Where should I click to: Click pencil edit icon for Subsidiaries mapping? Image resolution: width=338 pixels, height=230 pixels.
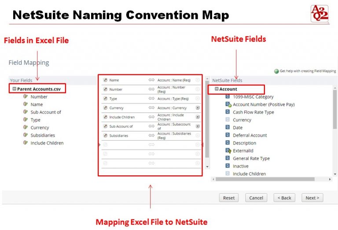(x=105, y=136)
